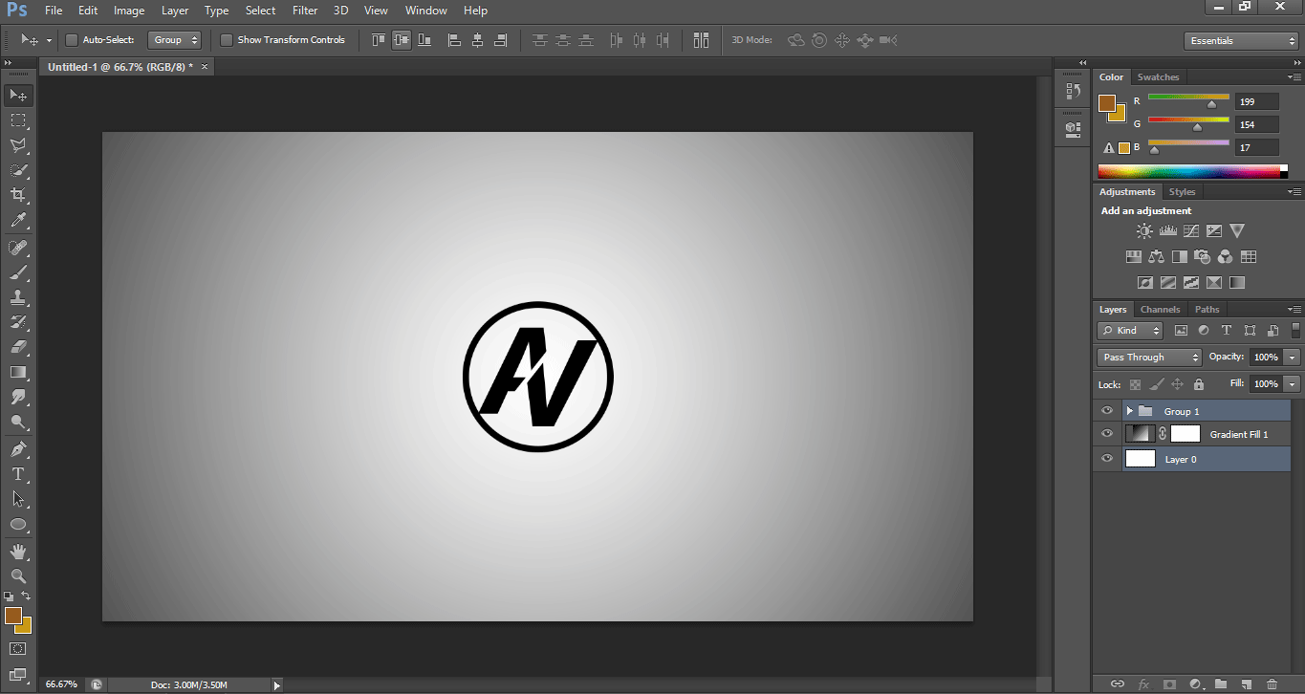The height and width of the screenshot is (694, 1305).
Task: Open the Hue/Saturation adjustment icon
Action: pyautogui.click(x=1133, y=256)
